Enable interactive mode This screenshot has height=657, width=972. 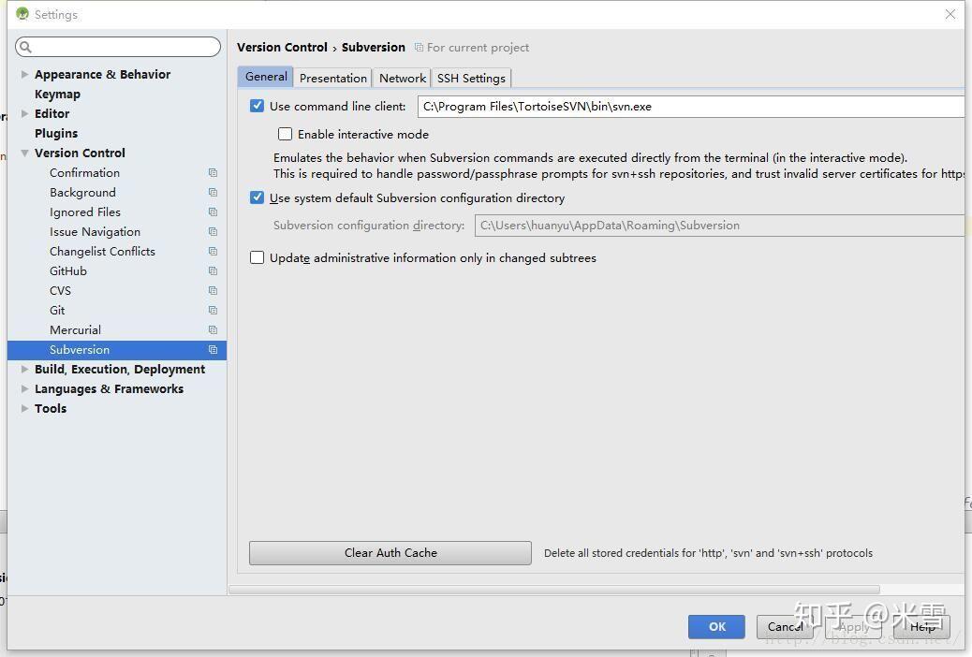(x=285, y=134)
